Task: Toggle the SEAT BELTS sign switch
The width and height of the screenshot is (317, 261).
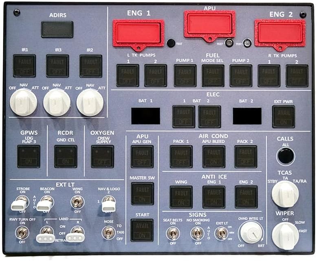Action: [173, 234]
